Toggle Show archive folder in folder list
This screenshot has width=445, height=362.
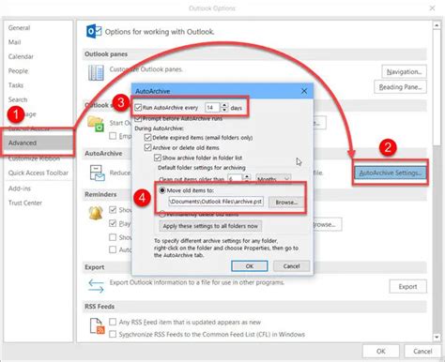[x=158, y=158]
